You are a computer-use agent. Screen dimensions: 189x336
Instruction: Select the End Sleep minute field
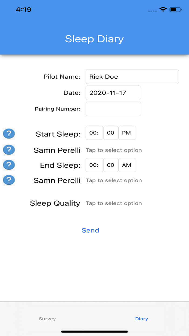tap(111, 165)
